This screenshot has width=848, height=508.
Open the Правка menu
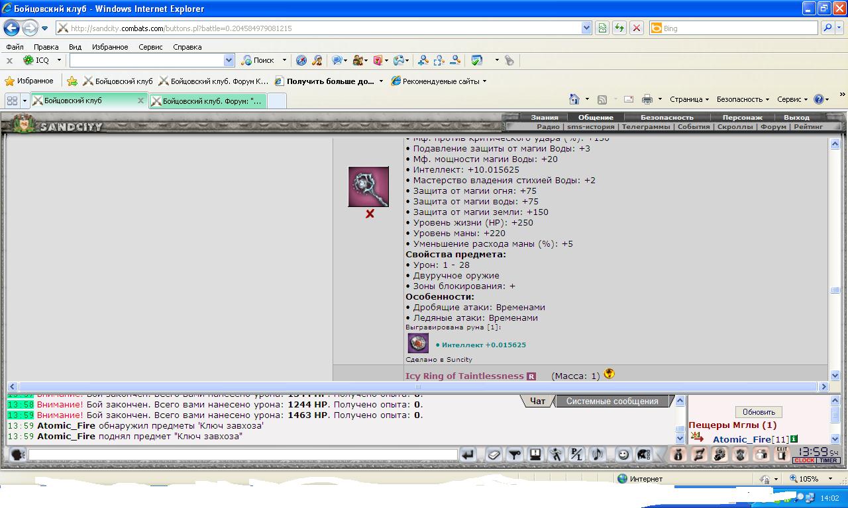point(46,47)
